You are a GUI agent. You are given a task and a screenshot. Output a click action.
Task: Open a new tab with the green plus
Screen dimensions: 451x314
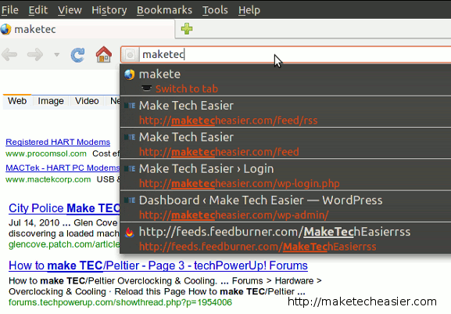[187, 29]
